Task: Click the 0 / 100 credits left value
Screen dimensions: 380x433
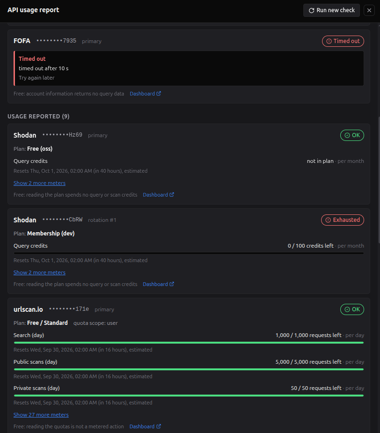Action: click(x=310, y=246)
